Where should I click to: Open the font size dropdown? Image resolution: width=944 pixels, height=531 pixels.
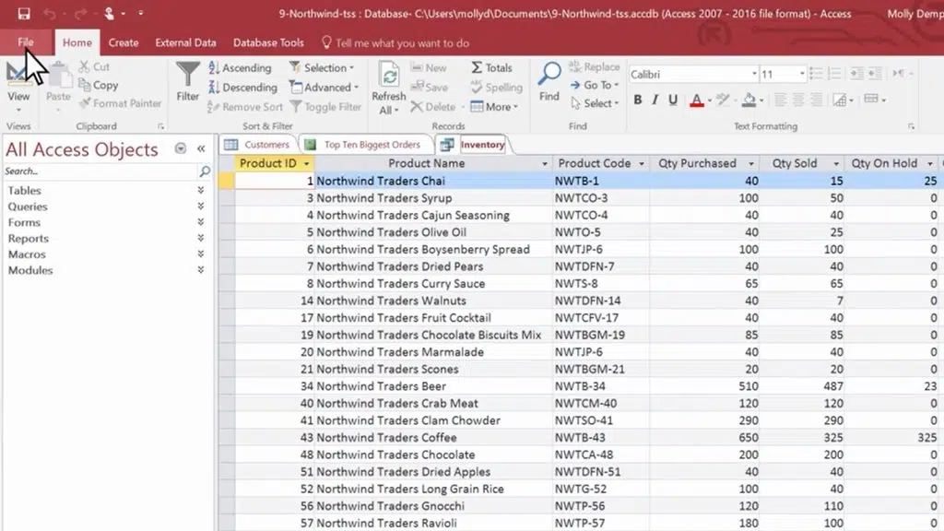pos(802,74)
